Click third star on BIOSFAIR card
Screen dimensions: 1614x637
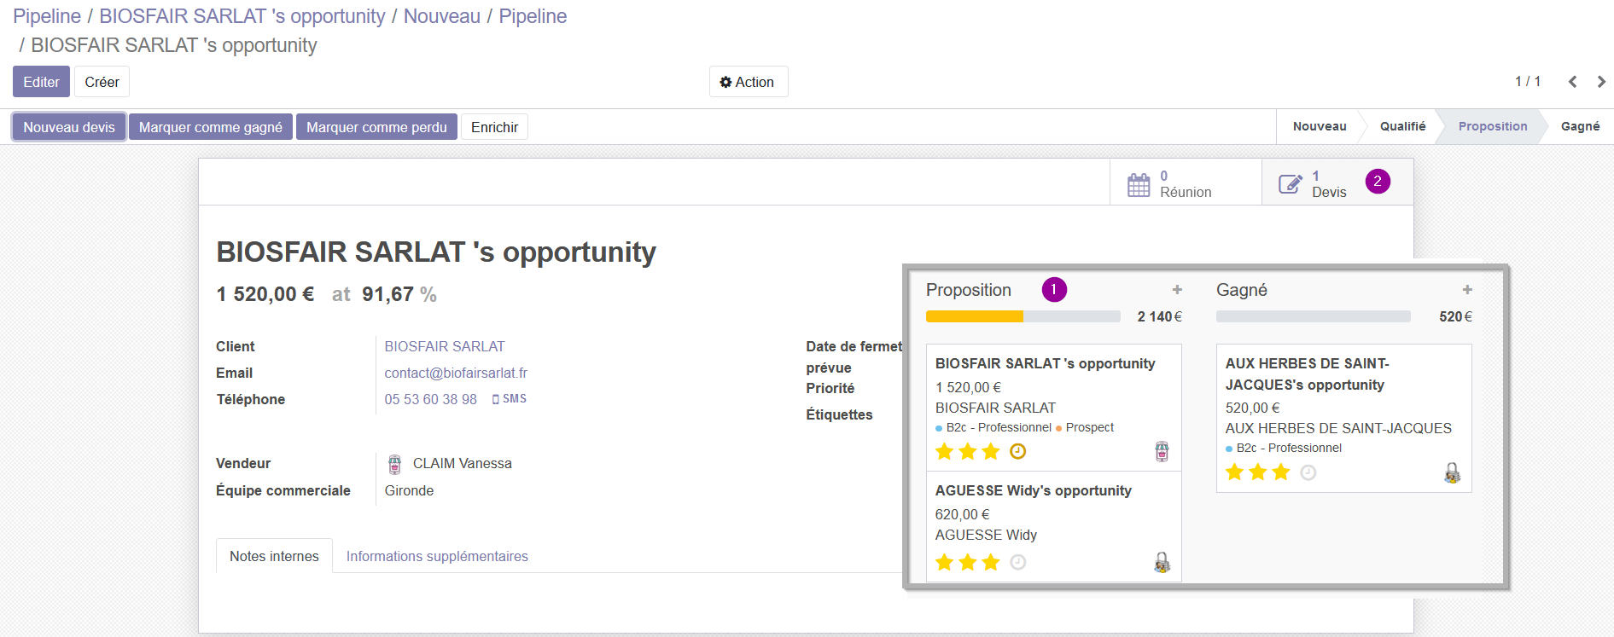[990, 451]
